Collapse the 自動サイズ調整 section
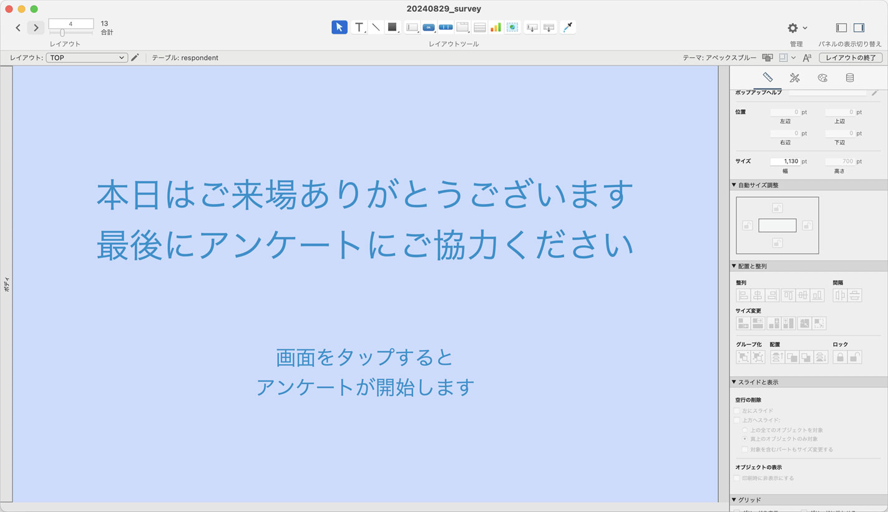This screenshot has height=512, width=888. 734,185
